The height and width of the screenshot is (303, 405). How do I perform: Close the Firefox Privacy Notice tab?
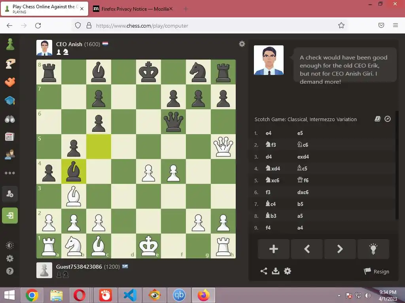coord(171,9)
